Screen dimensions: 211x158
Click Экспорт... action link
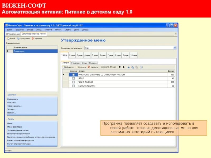pos(12,109)
